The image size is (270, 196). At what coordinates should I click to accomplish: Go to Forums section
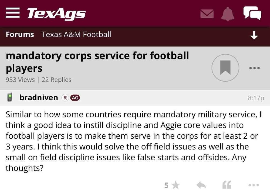[x=20, y=35]
